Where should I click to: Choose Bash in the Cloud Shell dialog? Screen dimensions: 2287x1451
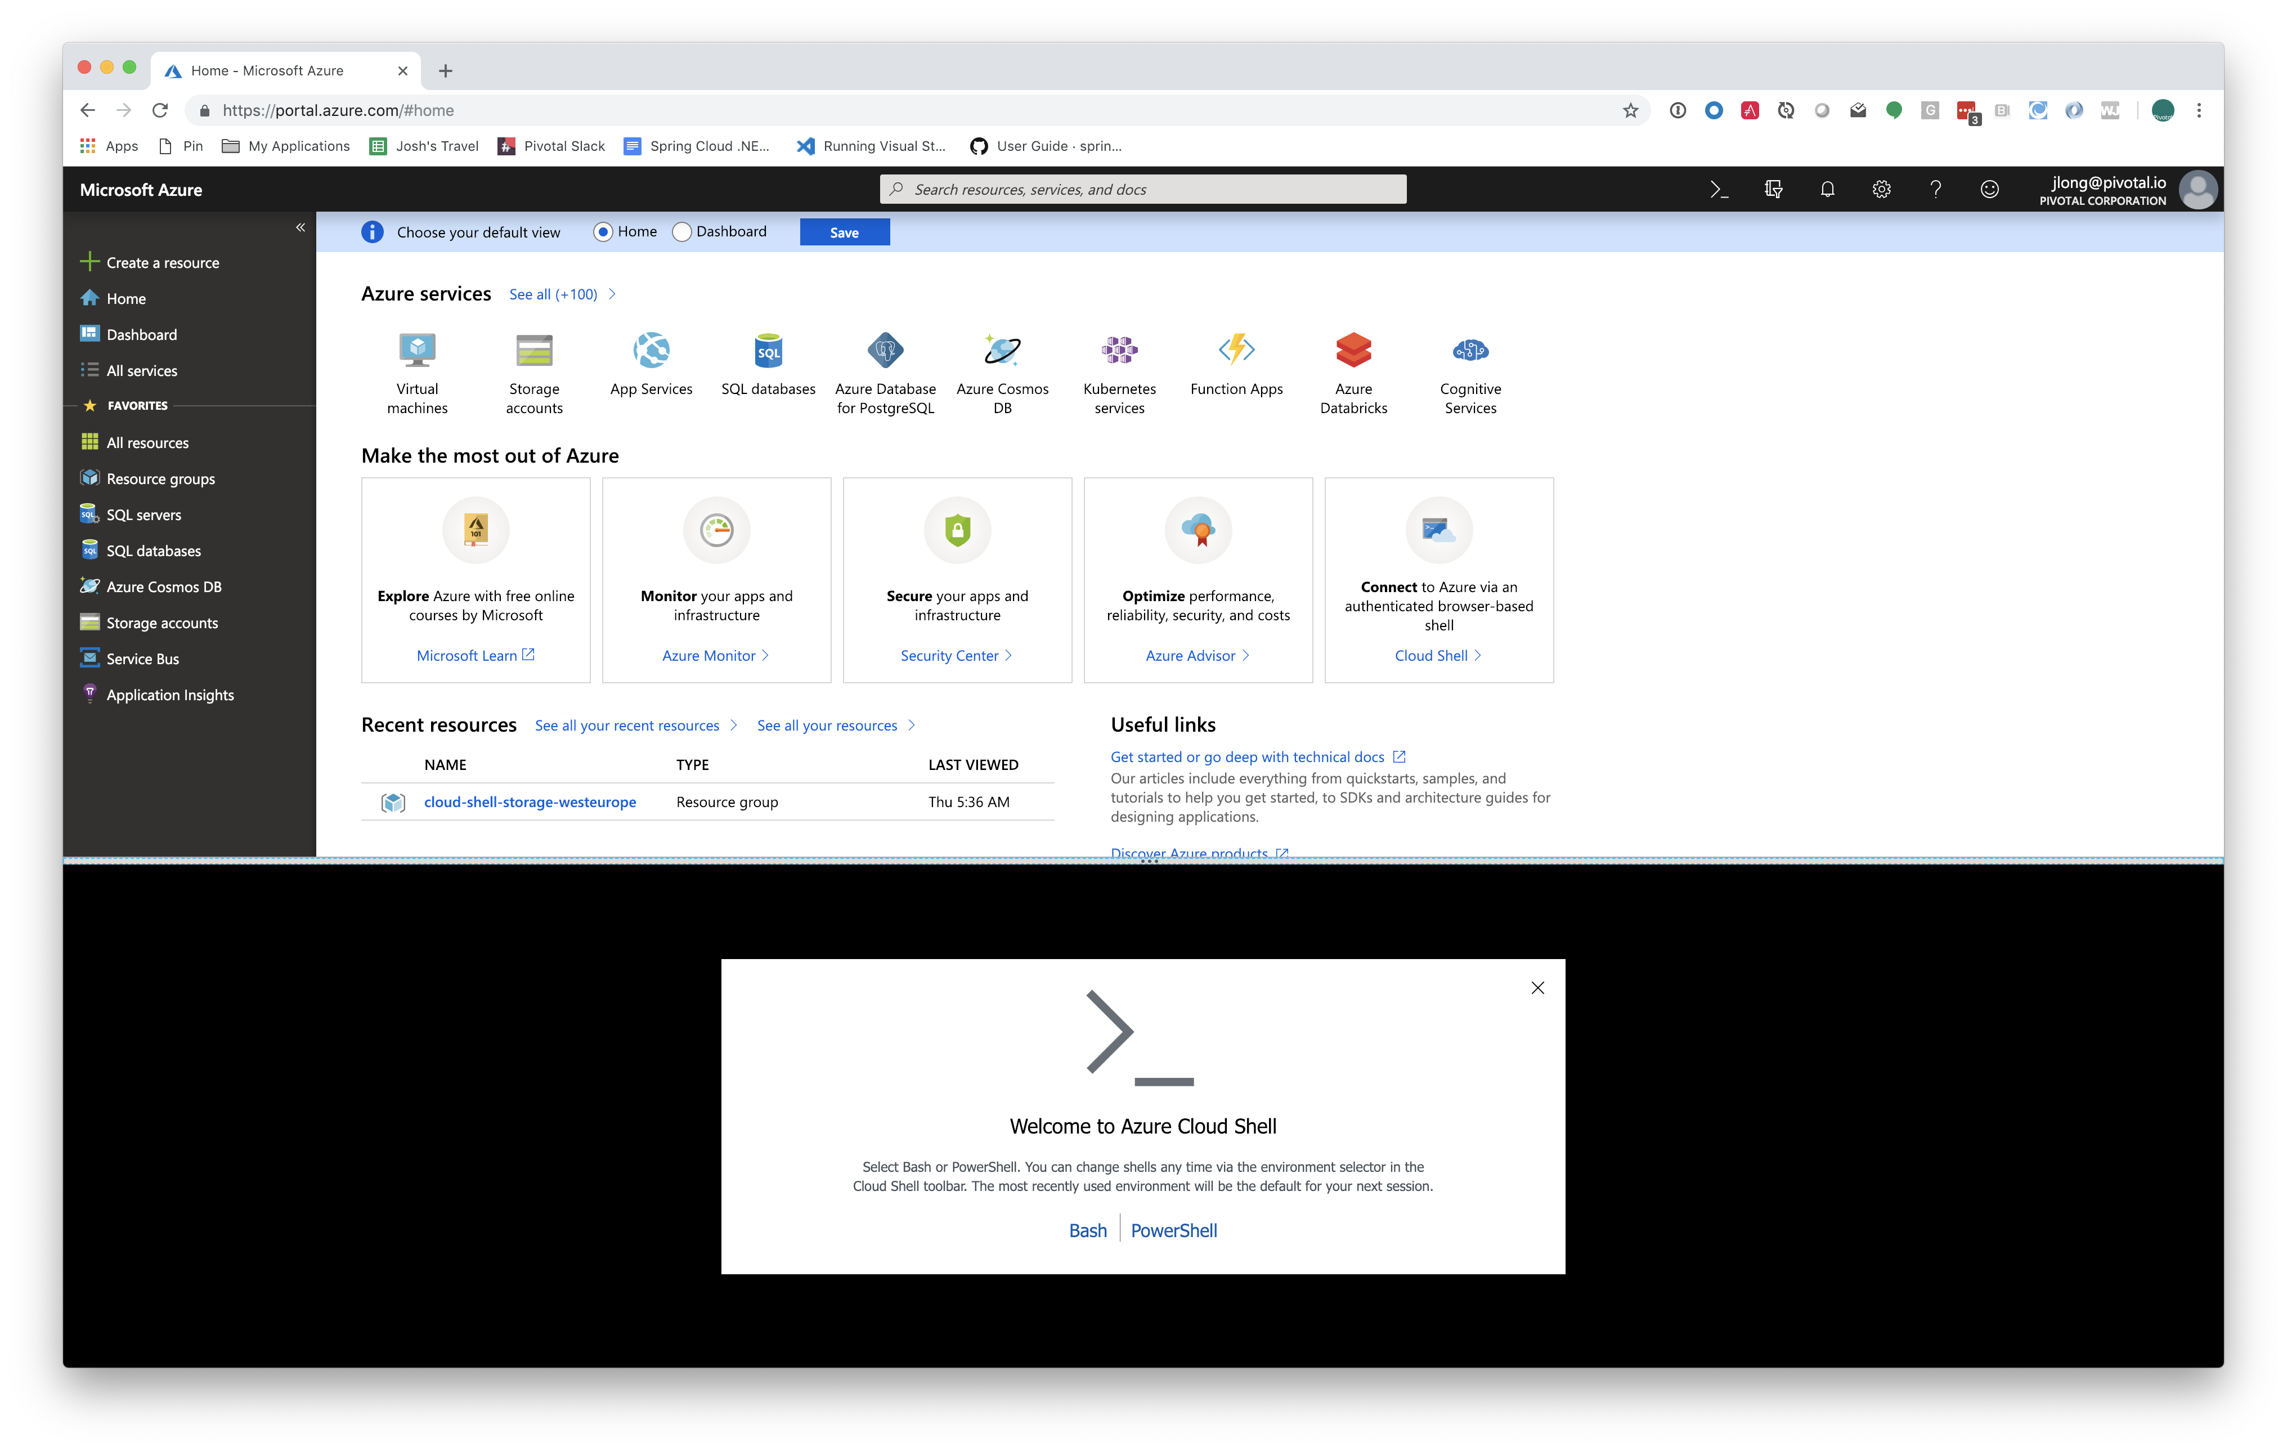coord(1087,1231)
